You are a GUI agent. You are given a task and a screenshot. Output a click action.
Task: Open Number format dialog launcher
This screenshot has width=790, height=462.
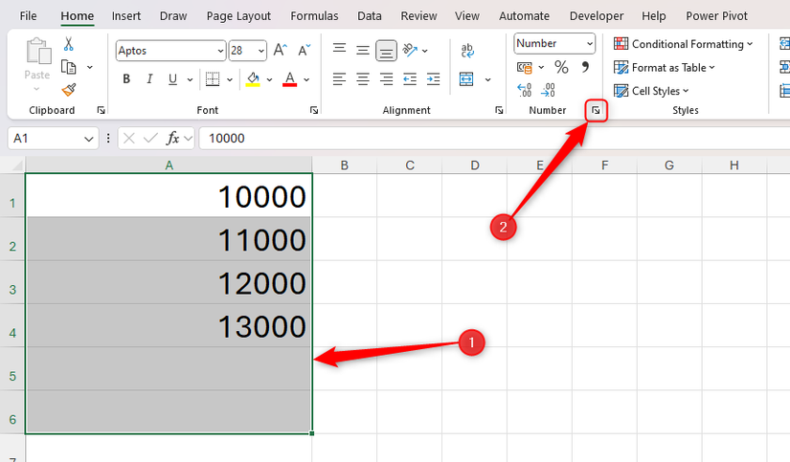tap(596, 110)
